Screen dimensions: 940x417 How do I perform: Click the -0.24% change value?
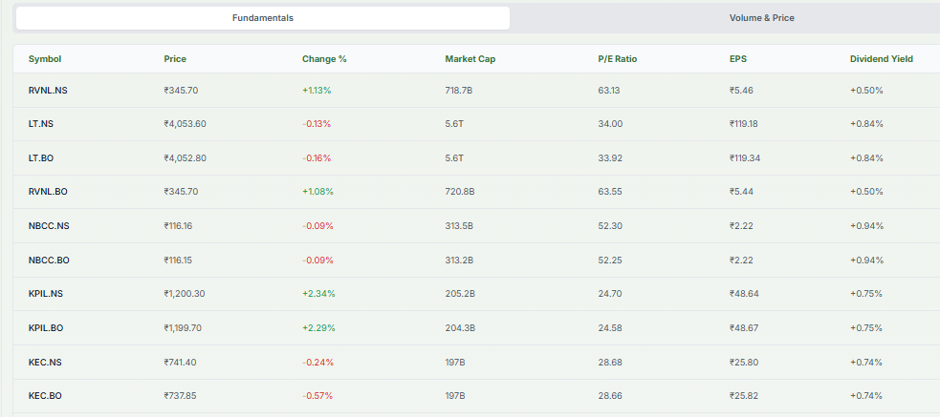pos(317,362)
